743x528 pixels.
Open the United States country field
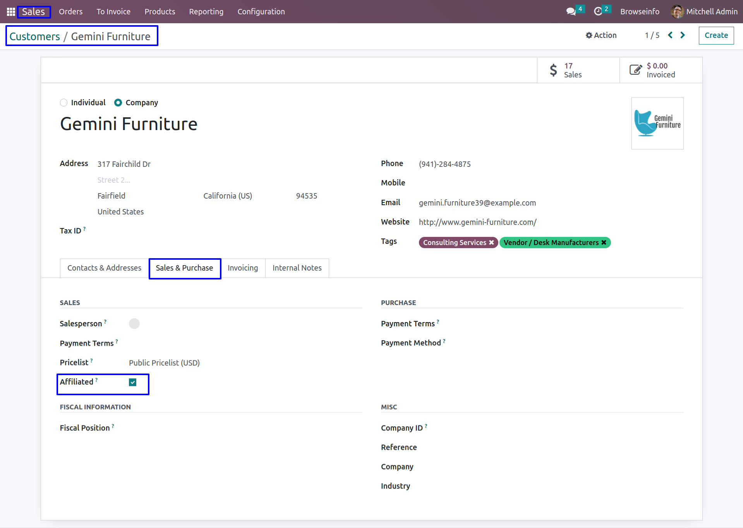pos(120,212)
